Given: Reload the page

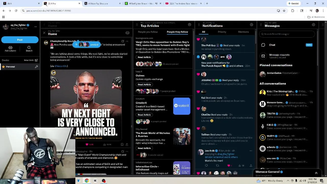Looking at the screenshot, I should point(16,11).
